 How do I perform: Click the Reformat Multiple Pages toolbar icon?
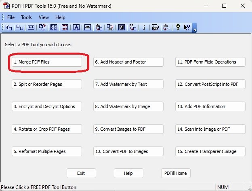[54, 28]
